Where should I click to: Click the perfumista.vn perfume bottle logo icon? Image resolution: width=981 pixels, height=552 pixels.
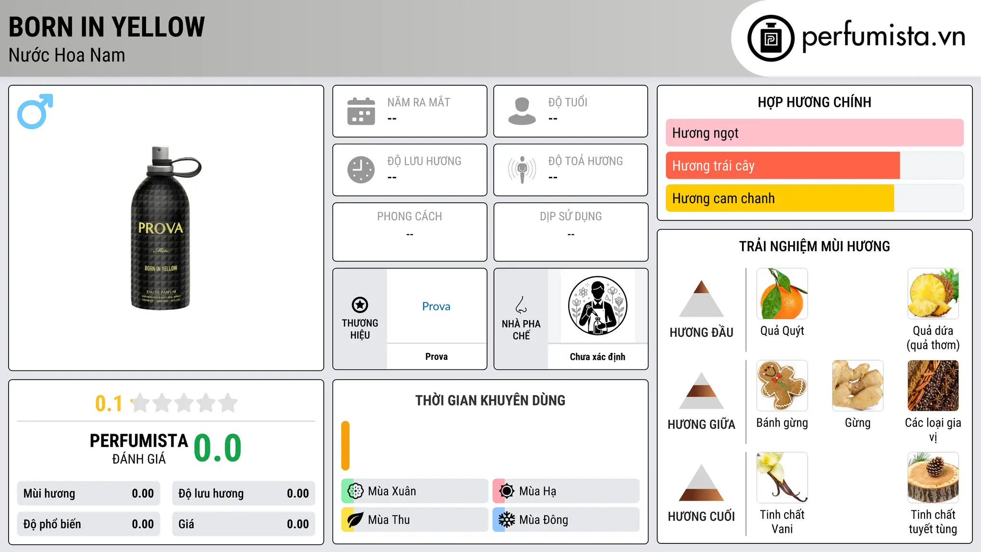point(771,38)
